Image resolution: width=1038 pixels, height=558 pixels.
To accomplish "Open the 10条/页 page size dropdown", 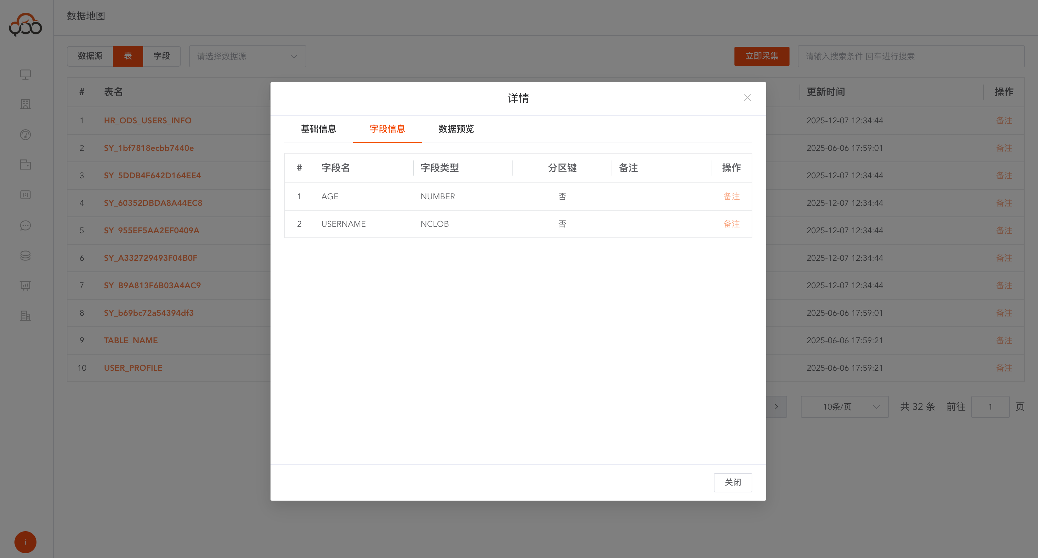I will click(x=845, y=406).
